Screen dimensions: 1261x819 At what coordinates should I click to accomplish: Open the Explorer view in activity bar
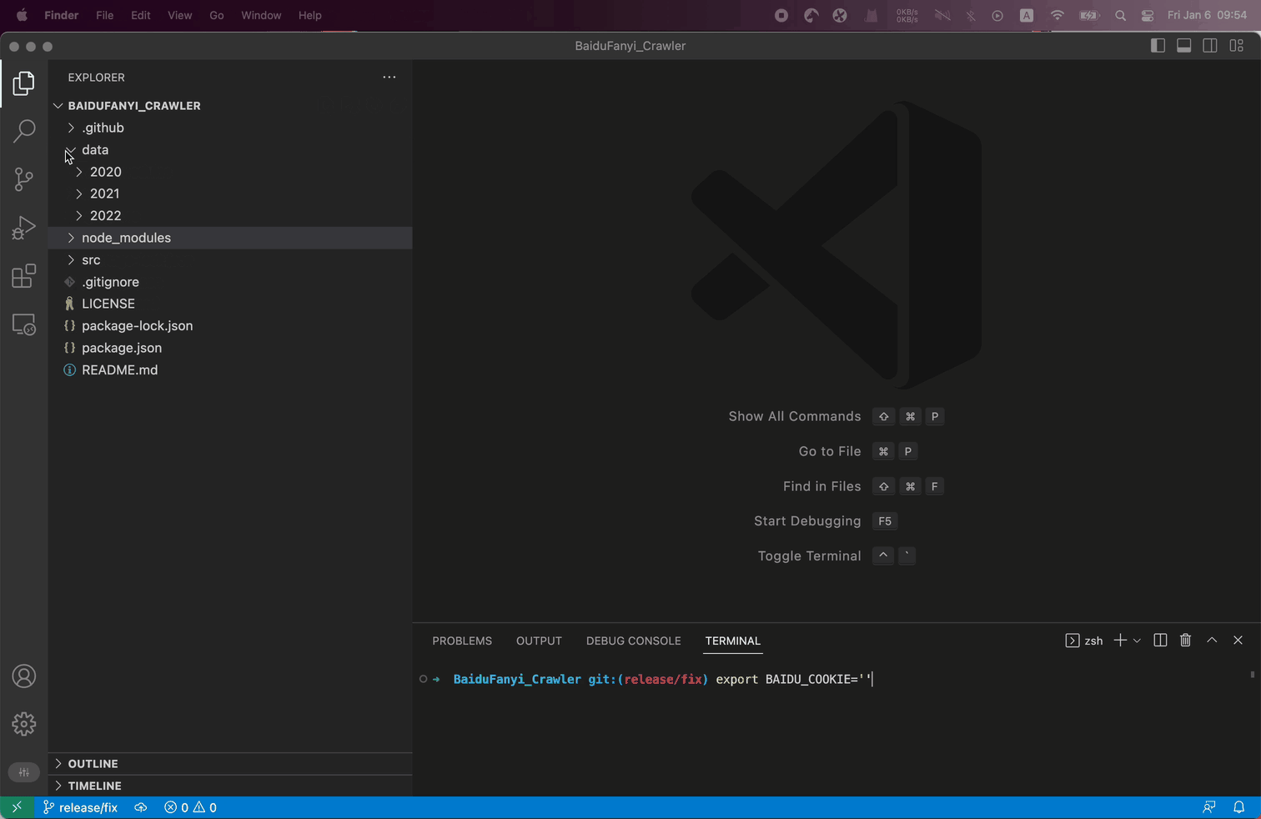point(24,83)
